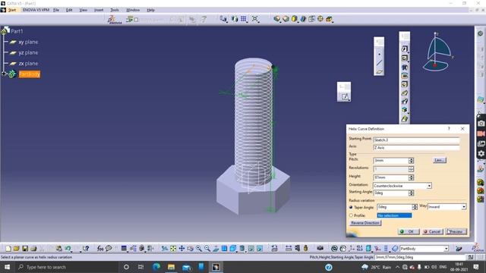The image size is (486, 273).
Task: Click the Undo arrow icon
Action: 68,249
